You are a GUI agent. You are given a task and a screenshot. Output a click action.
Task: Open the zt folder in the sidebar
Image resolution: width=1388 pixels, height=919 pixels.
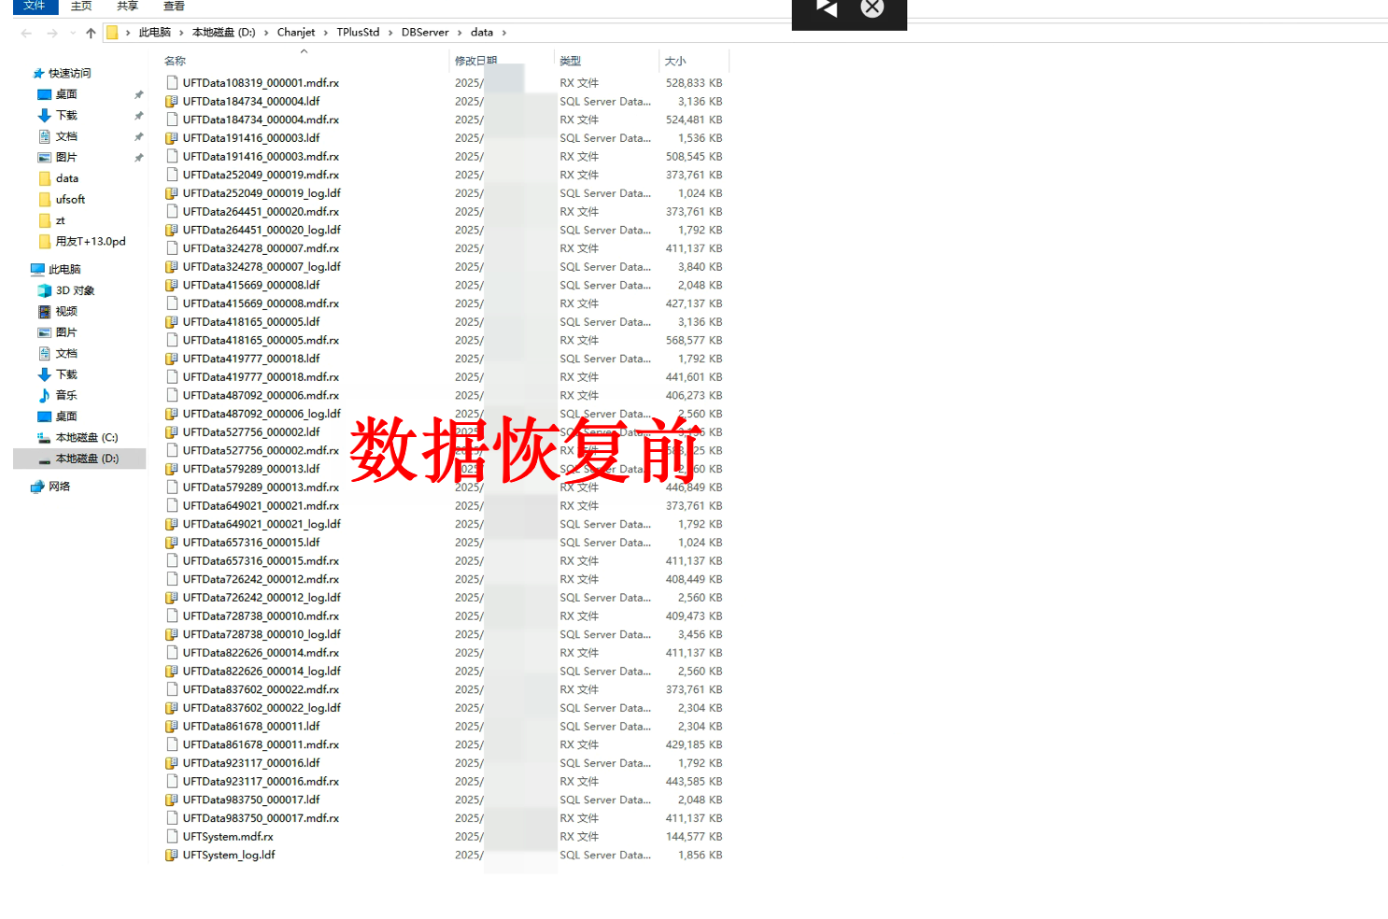61,220
